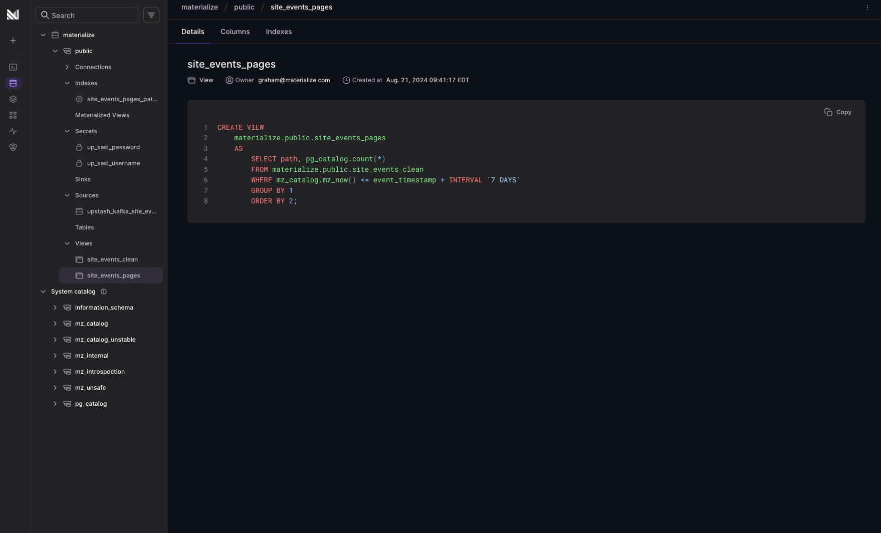
Task: Collapse the Indexes folder
Action: (x=67, y=83)
